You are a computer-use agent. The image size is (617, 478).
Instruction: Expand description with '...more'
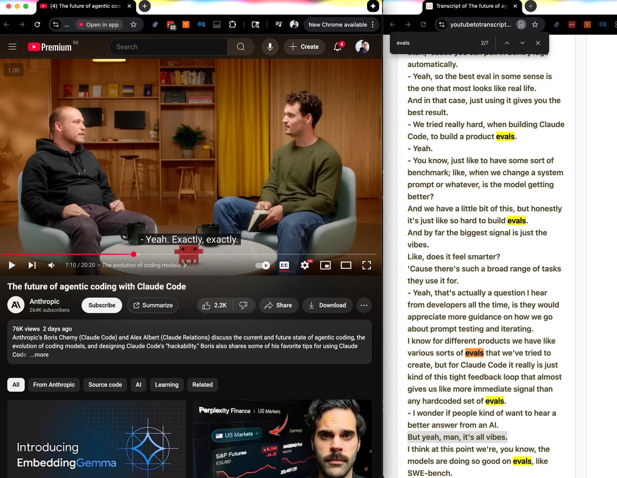pos(39,355)
